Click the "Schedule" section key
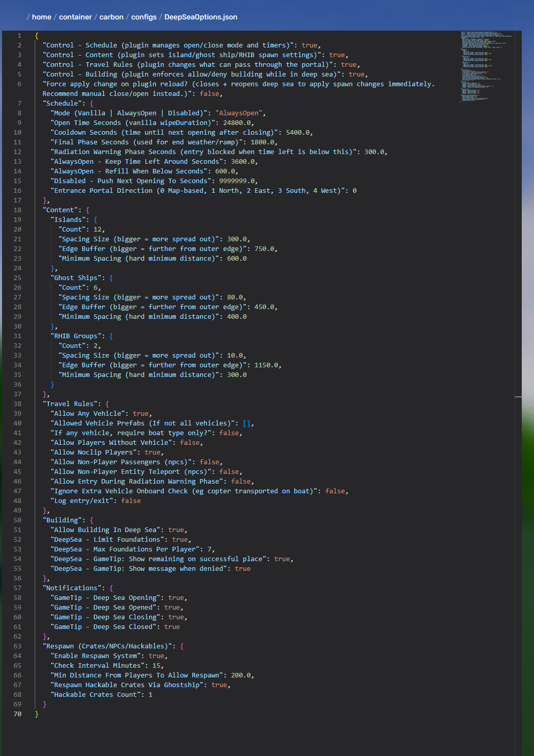Screen dimensions: 534x756 coord(62,104)
